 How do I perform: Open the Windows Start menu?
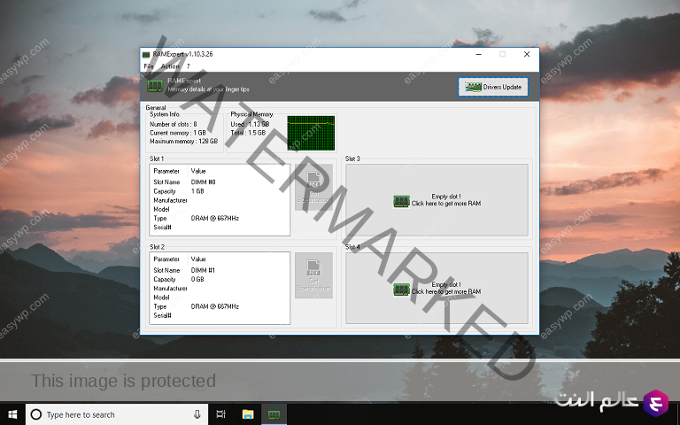[x=12, y=414]
